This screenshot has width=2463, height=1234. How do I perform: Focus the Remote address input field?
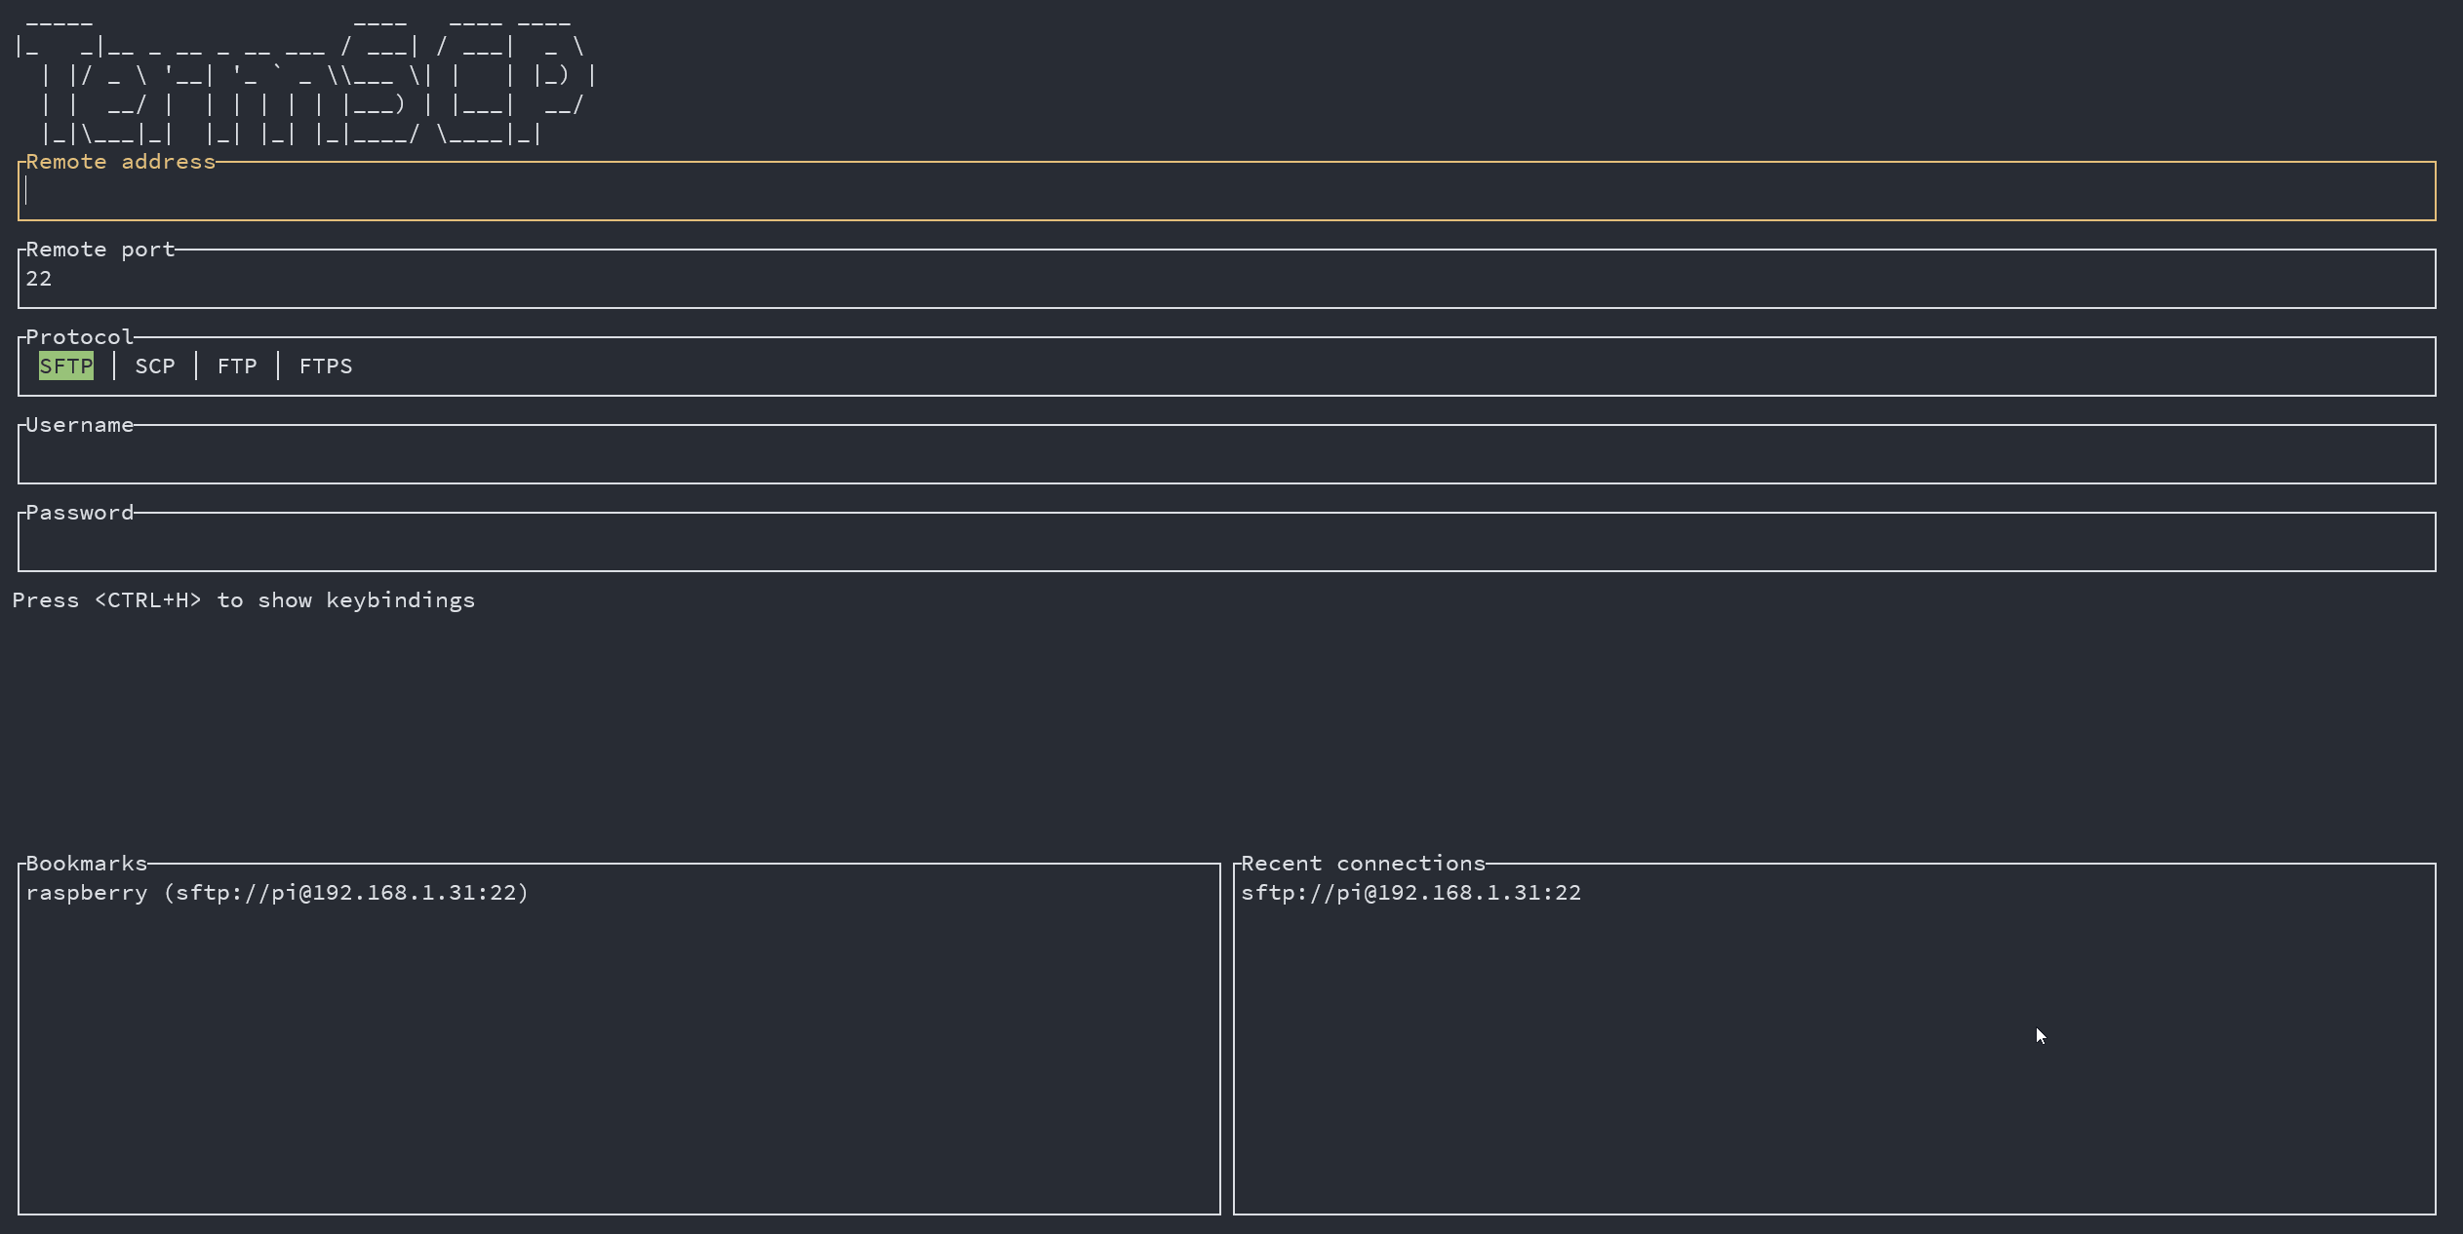pos(1226,192)
